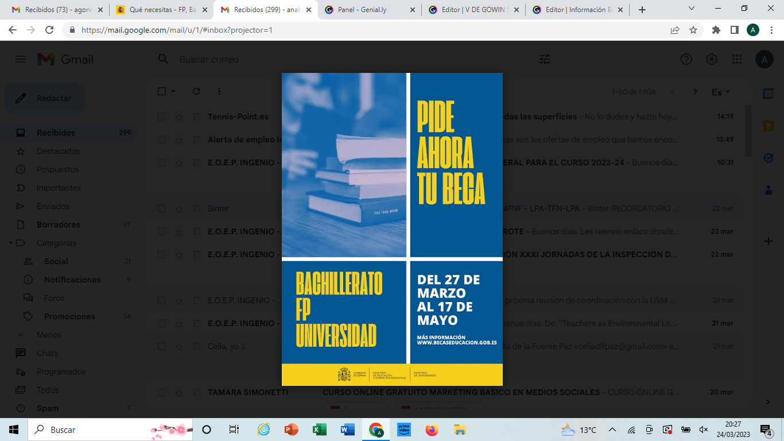Open Gmail support help icon
The height and width of the screenshot is (441, 784).
pos(686,59)
